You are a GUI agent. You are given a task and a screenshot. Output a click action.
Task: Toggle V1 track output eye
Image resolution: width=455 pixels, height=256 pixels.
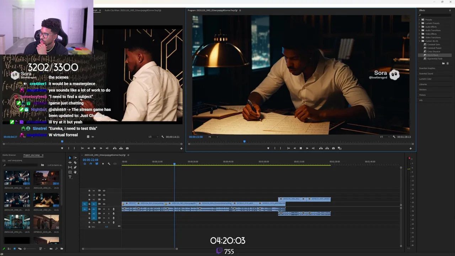[104, 204]
